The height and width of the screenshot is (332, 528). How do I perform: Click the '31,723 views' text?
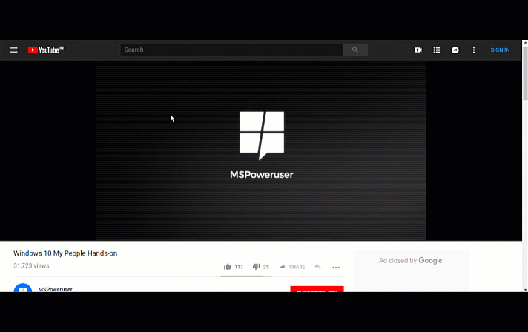pyautogui.click(x=31, y=266)
